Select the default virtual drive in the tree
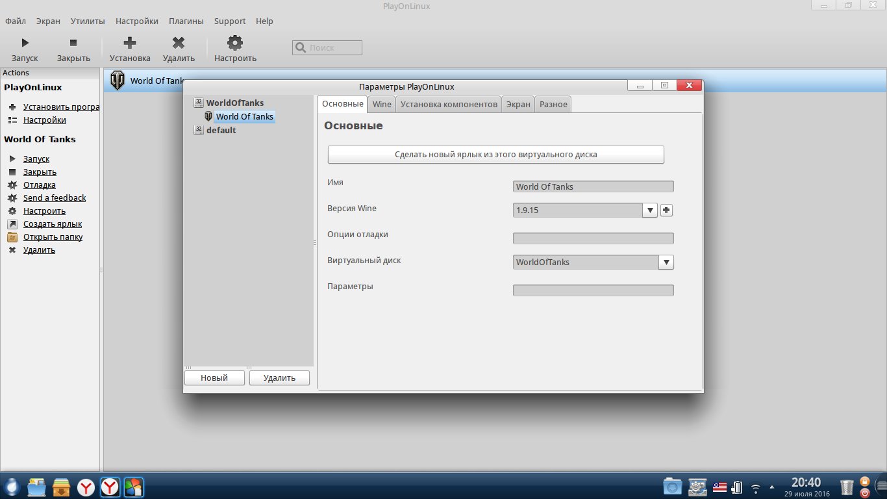Screen dimensions: 887x499 pos(221,130)
